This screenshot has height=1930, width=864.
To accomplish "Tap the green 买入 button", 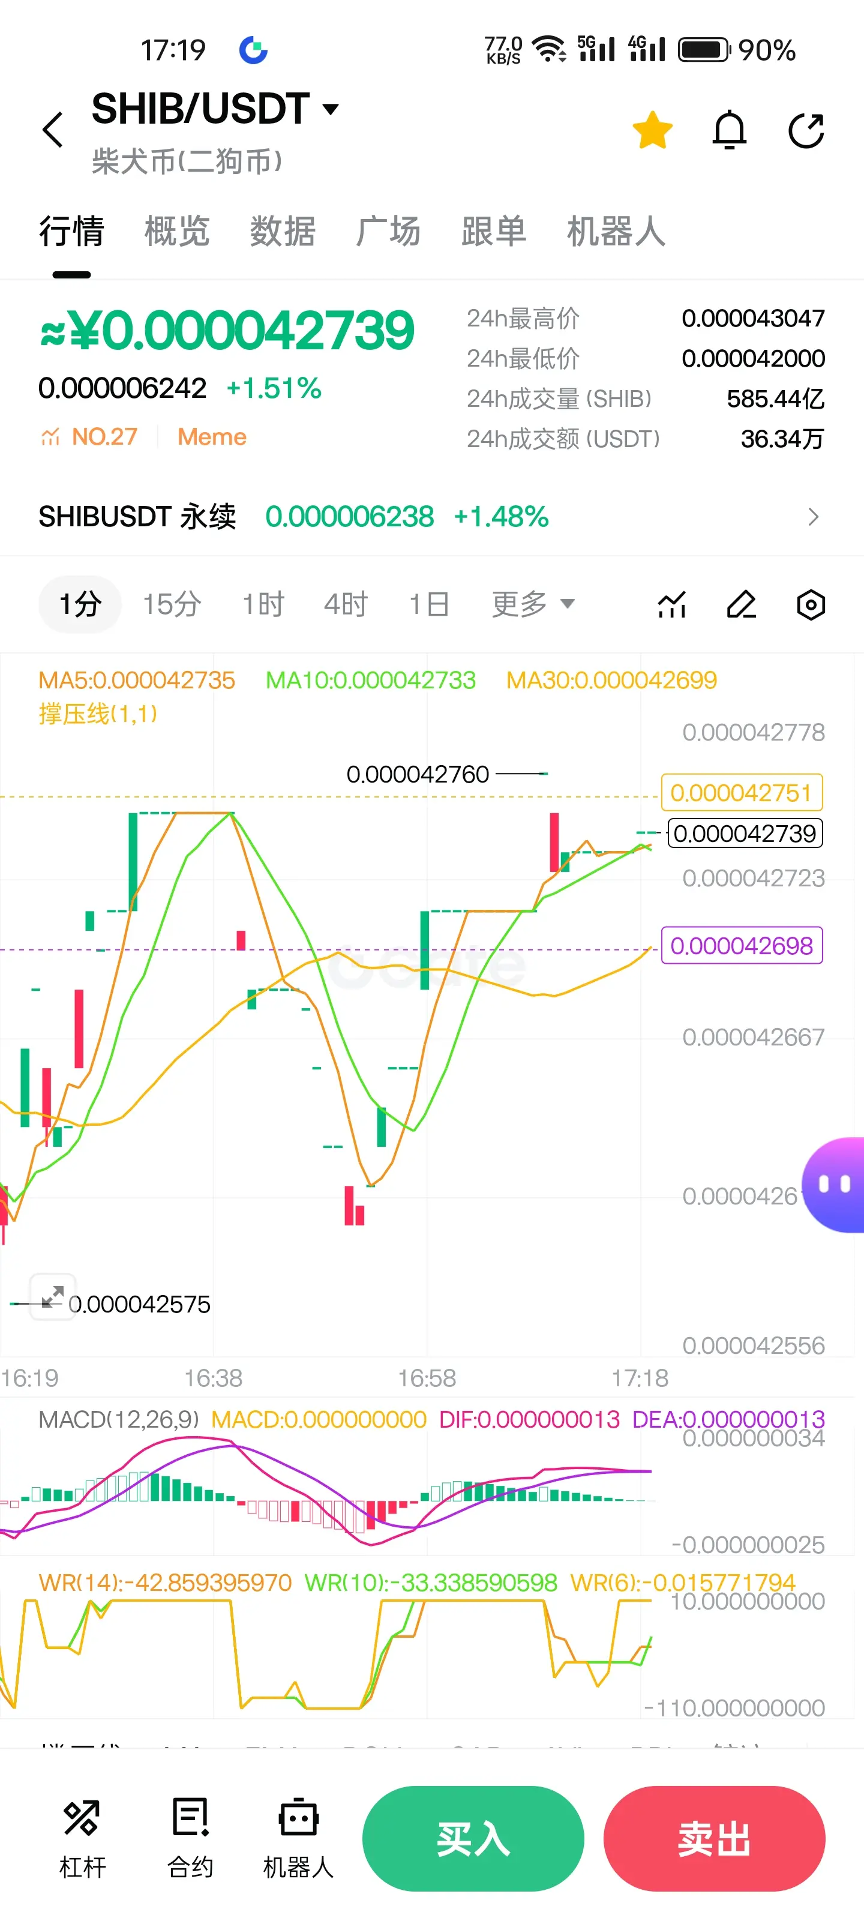I will click(x=473, y=1839).
